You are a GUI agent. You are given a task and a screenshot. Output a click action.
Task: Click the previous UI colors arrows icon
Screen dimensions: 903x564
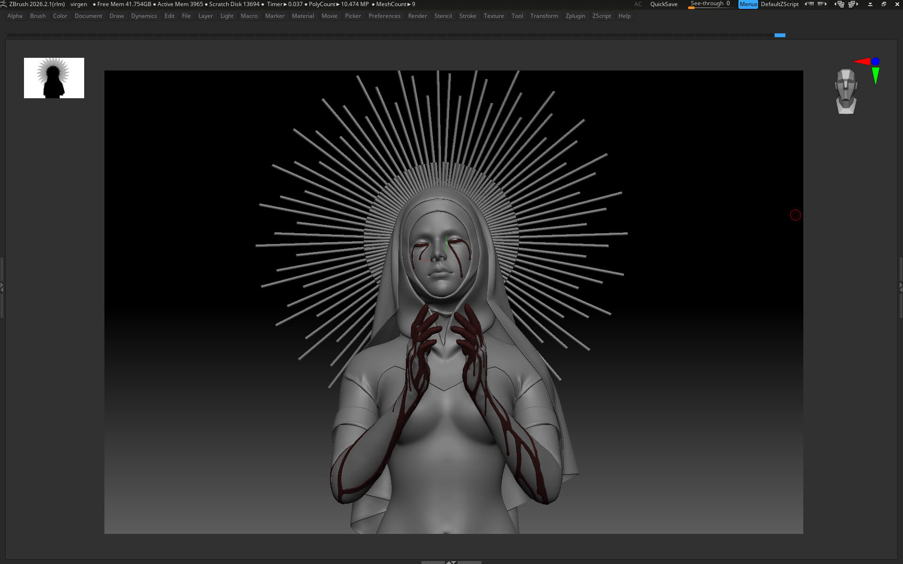pyautogui.click(x=809, y=4)
